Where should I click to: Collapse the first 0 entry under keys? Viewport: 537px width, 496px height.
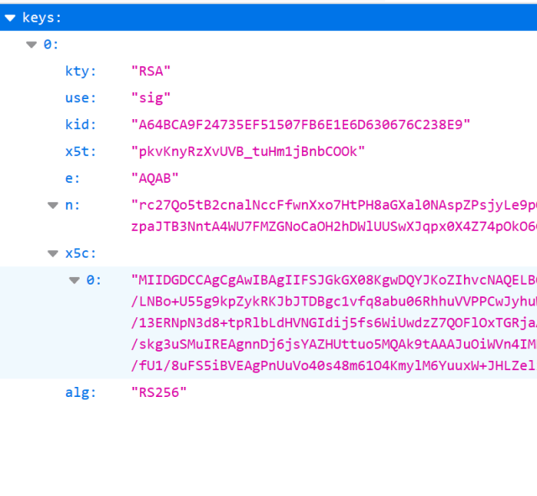click(32, 44)
